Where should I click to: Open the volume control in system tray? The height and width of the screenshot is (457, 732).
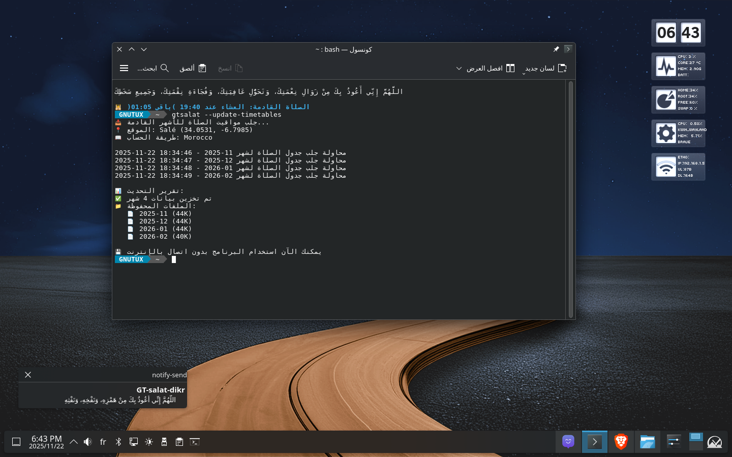(x=88, y=442)
